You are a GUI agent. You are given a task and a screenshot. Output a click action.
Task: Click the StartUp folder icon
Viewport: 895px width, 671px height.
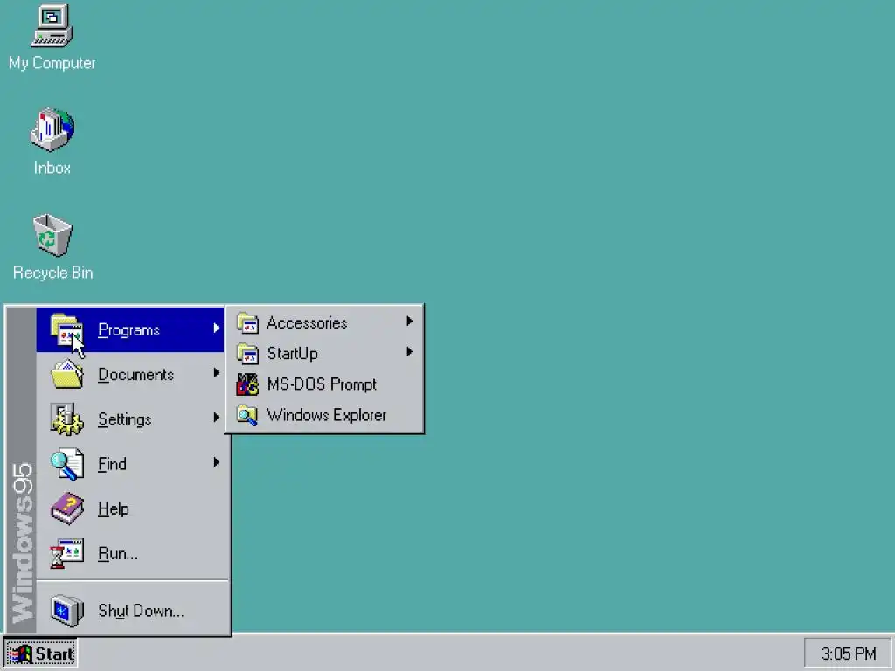[x=247, y=354]
